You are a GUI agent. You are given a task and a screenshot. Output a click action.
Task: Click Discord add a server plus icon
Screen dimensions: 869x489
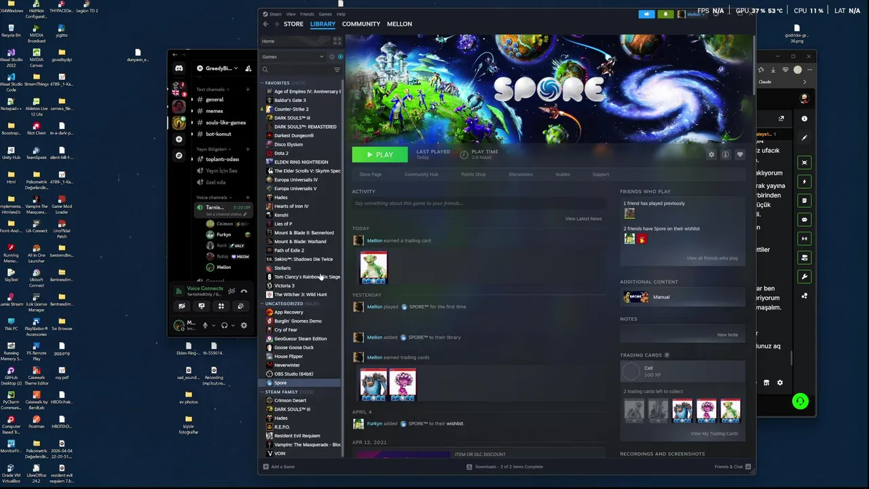click(179, 139)
